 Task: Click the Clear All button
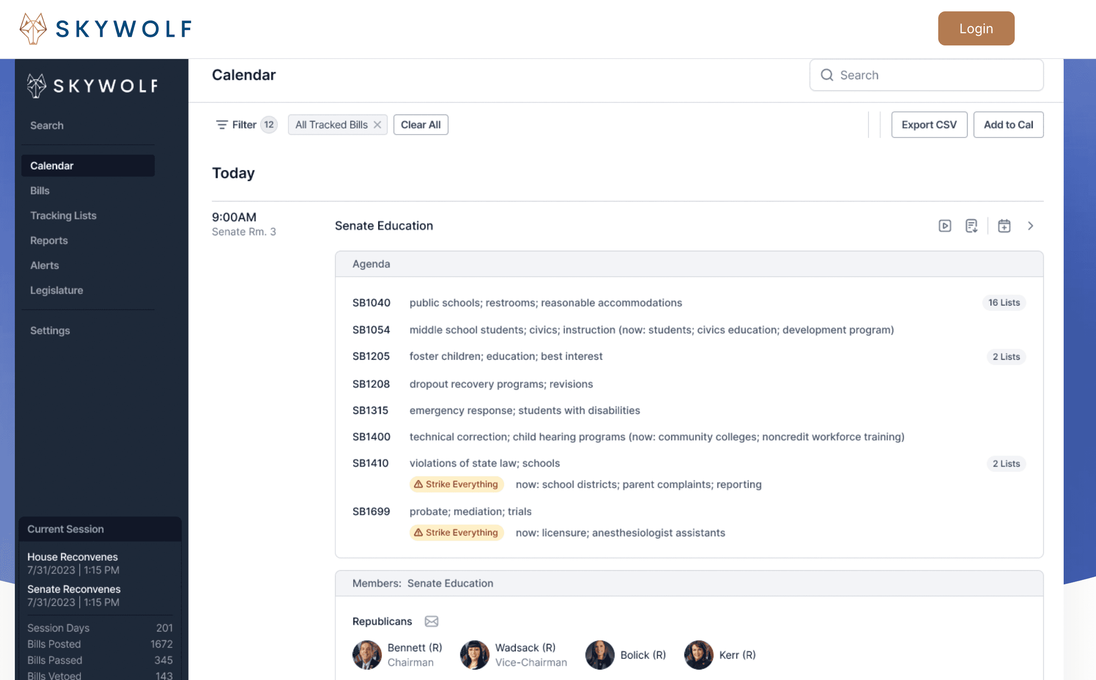pyautogui.click(x=420, y=125)
